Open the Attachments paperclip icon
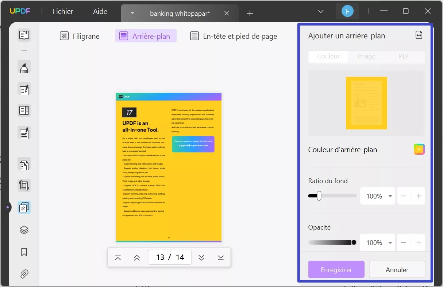The image size is (443, 287). [24, 274]
